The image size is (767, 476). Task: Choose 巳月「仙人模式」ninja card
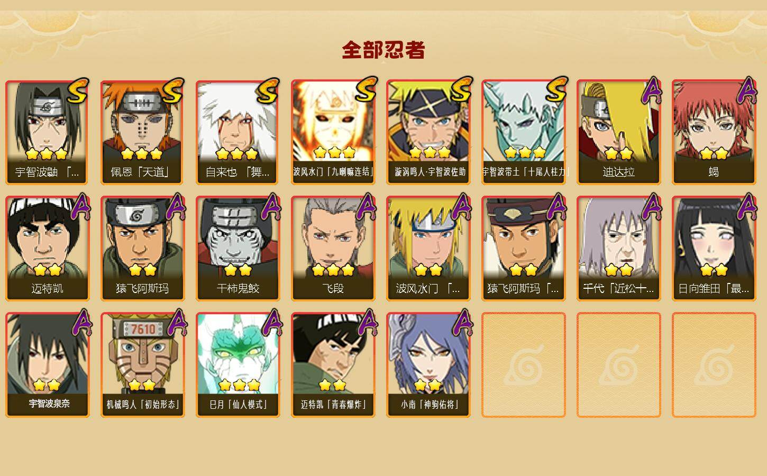click(x=238, y=365)
